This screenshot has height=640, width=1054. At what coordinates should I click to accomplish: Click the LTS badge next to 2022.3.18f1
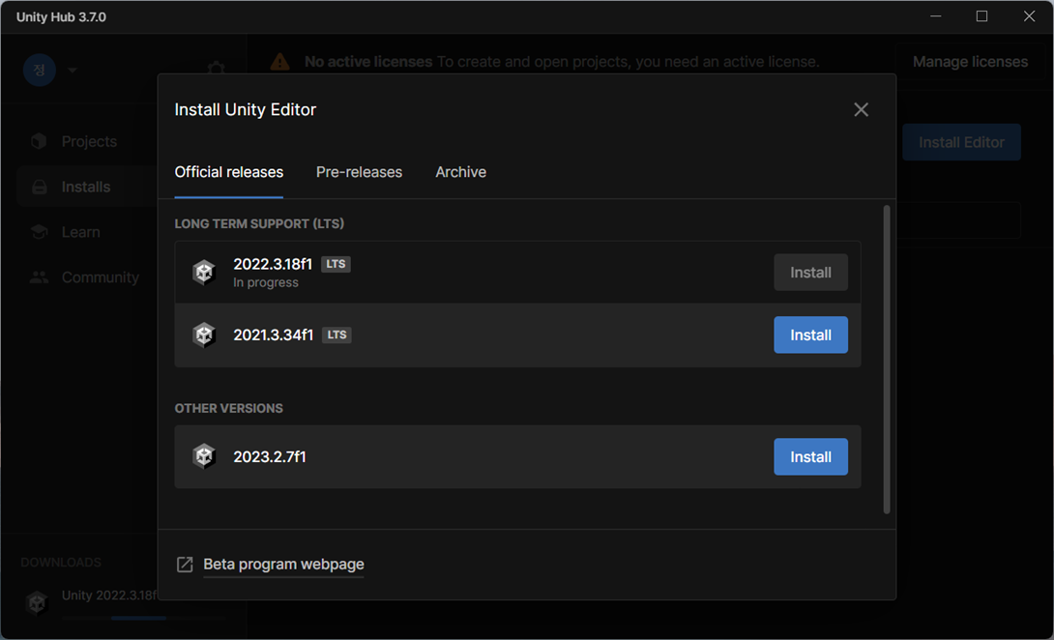tap(337, 264)
